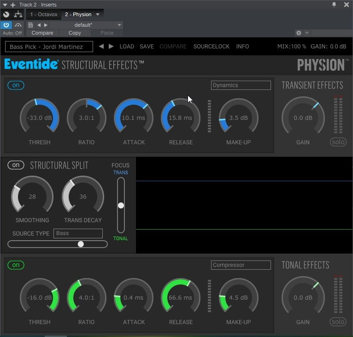The height and width of the screenshot is (337, 353).
Task: Click the black waveform display area
Action: click(x=244, y=205)
